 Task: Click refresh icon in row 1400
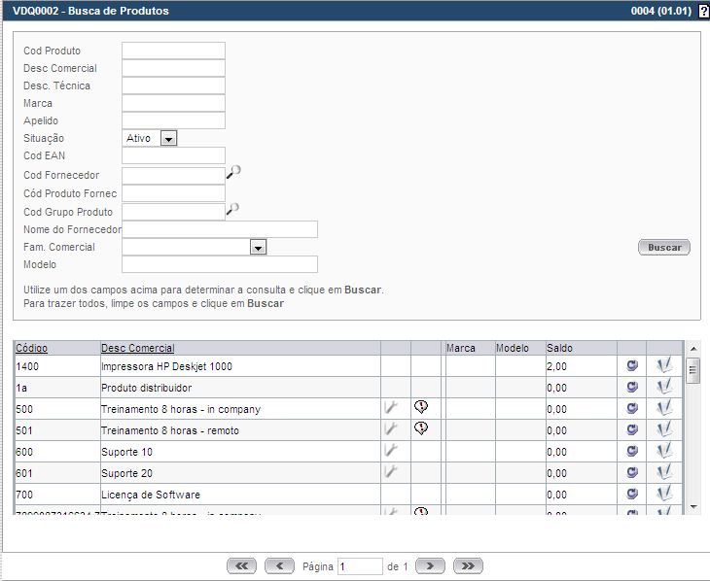pos(631,366)
